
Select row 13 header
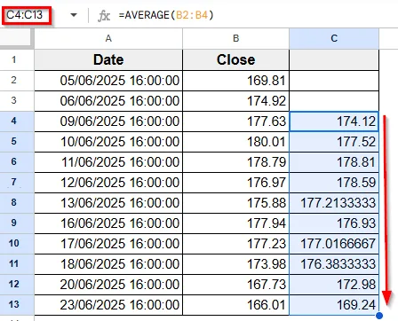coord(17,305)
